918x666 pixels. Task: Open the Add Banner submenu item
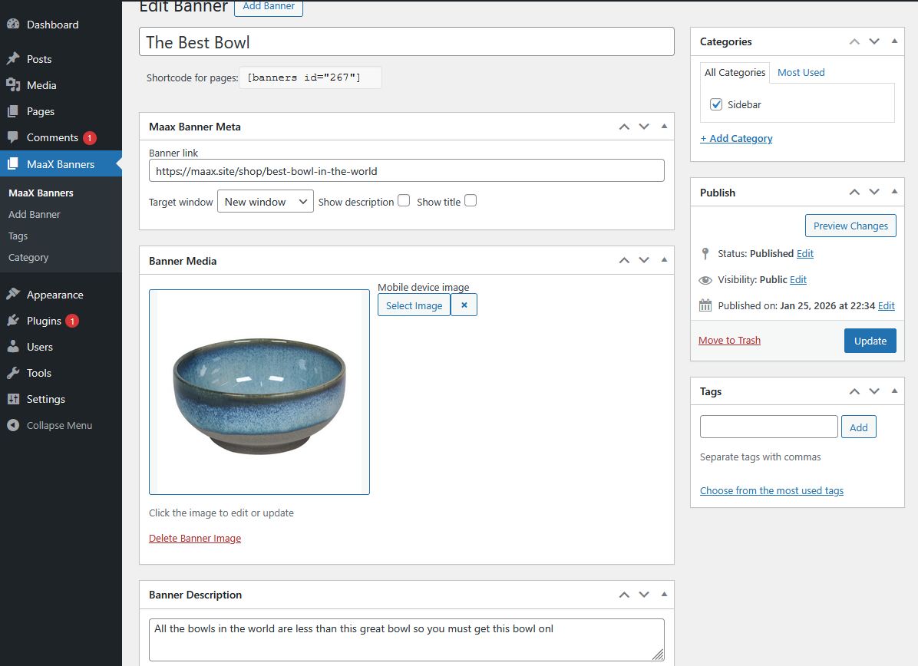tap(35, 215)
